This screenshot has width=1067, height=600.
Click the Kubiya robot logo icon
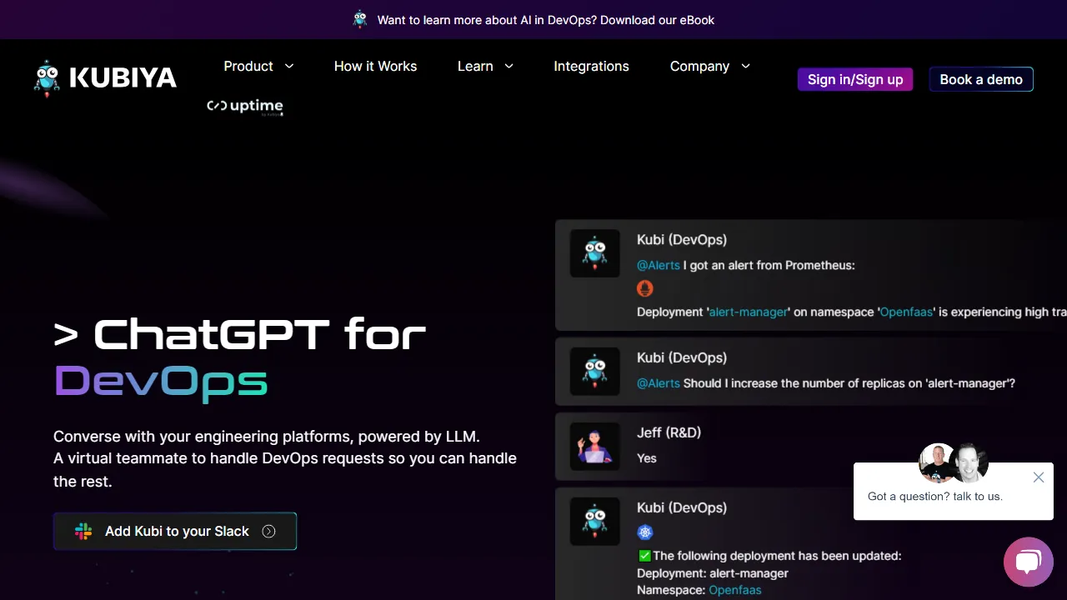(47, 78)
